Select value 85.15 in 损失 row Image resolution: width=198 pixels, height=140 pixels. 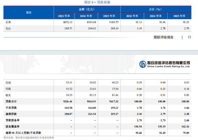click(x=93, y=95)
